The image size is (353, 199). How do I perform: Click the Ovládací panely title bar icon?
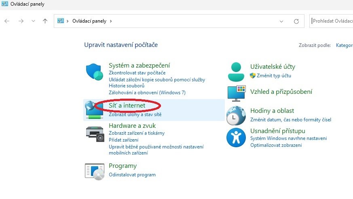point(5,4)
